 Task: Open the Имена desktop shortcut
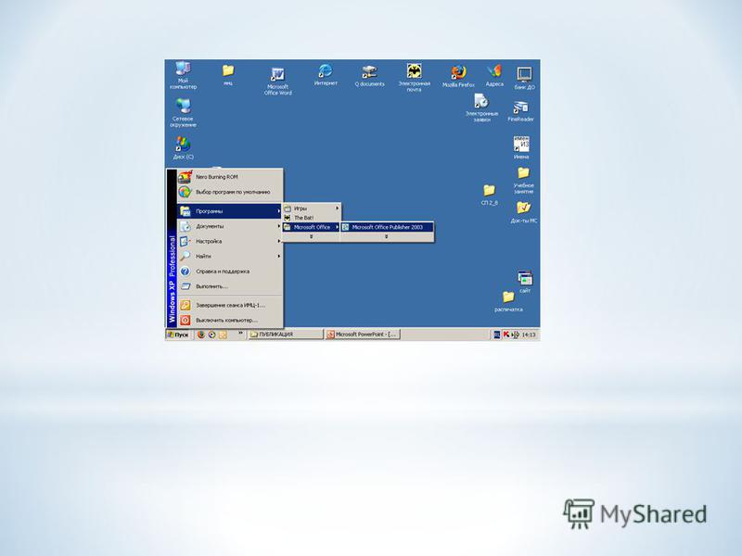(521, 147)
